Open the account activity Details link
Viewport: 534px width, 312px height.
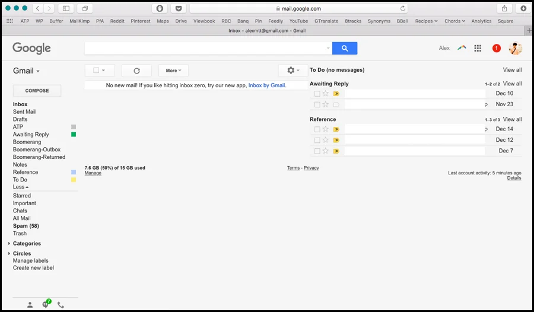(514, 178)
